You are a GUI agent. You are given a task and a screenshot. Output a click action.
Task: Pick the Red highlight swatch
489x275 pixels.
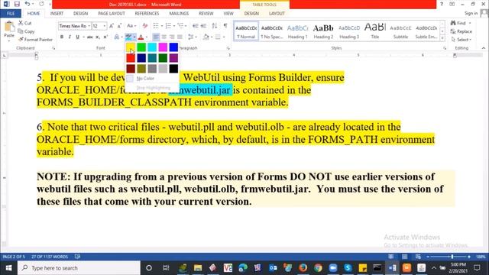pyautogui.click(x=131, y=58)
